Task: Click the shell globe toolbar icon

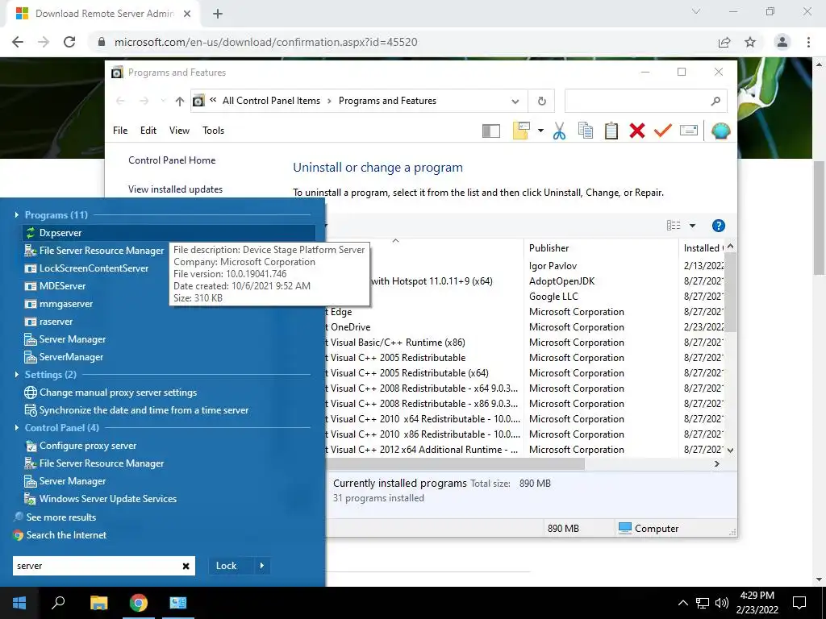Action: pos(720,131)
